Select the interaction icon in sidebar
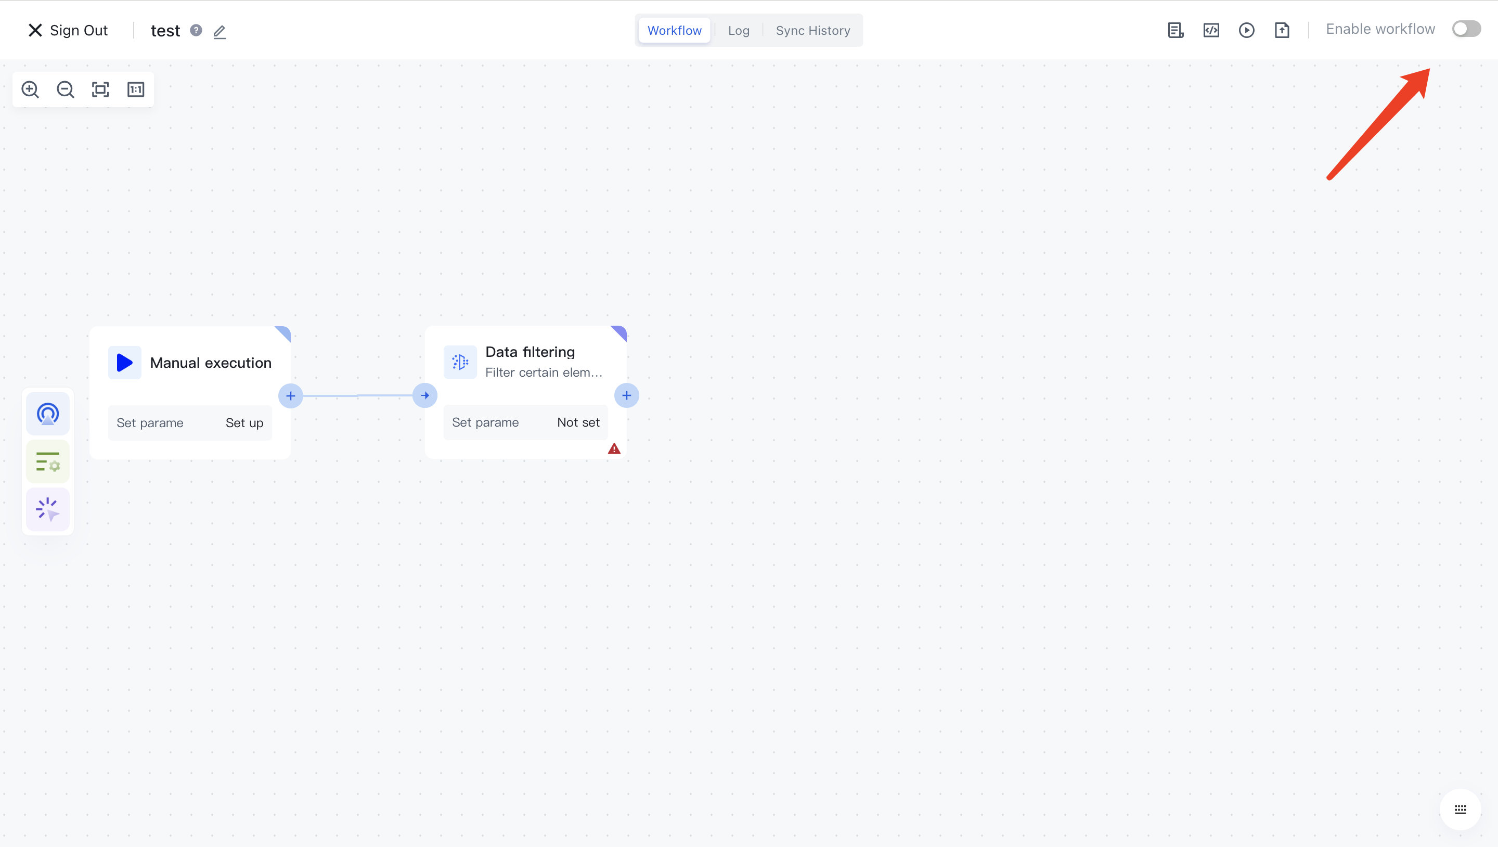Image resolution: width=1498 pixels, height=847 pixels. click(48, 509)
